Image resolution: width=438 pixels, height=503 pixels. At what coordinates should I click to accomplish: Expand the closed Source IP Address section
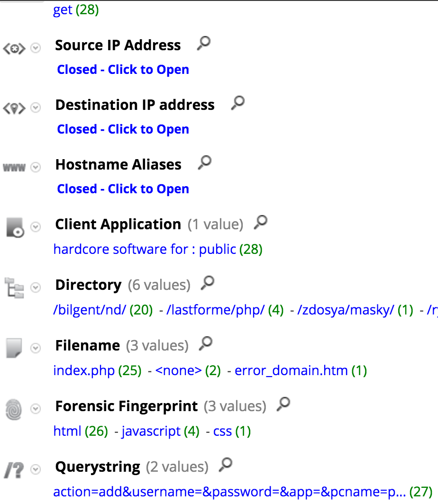tap(123, 70)
